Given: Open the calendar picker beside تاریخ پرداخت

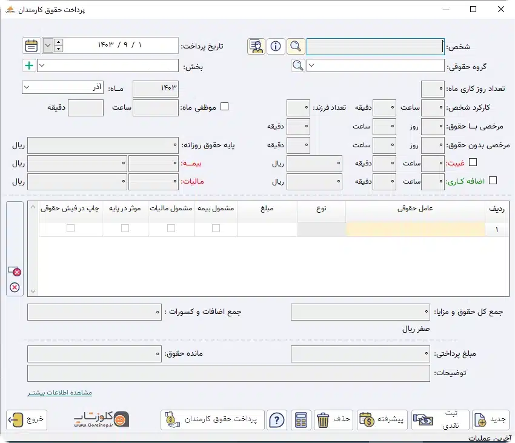Looking at the screenshot, I should click(x=31, y=45).
